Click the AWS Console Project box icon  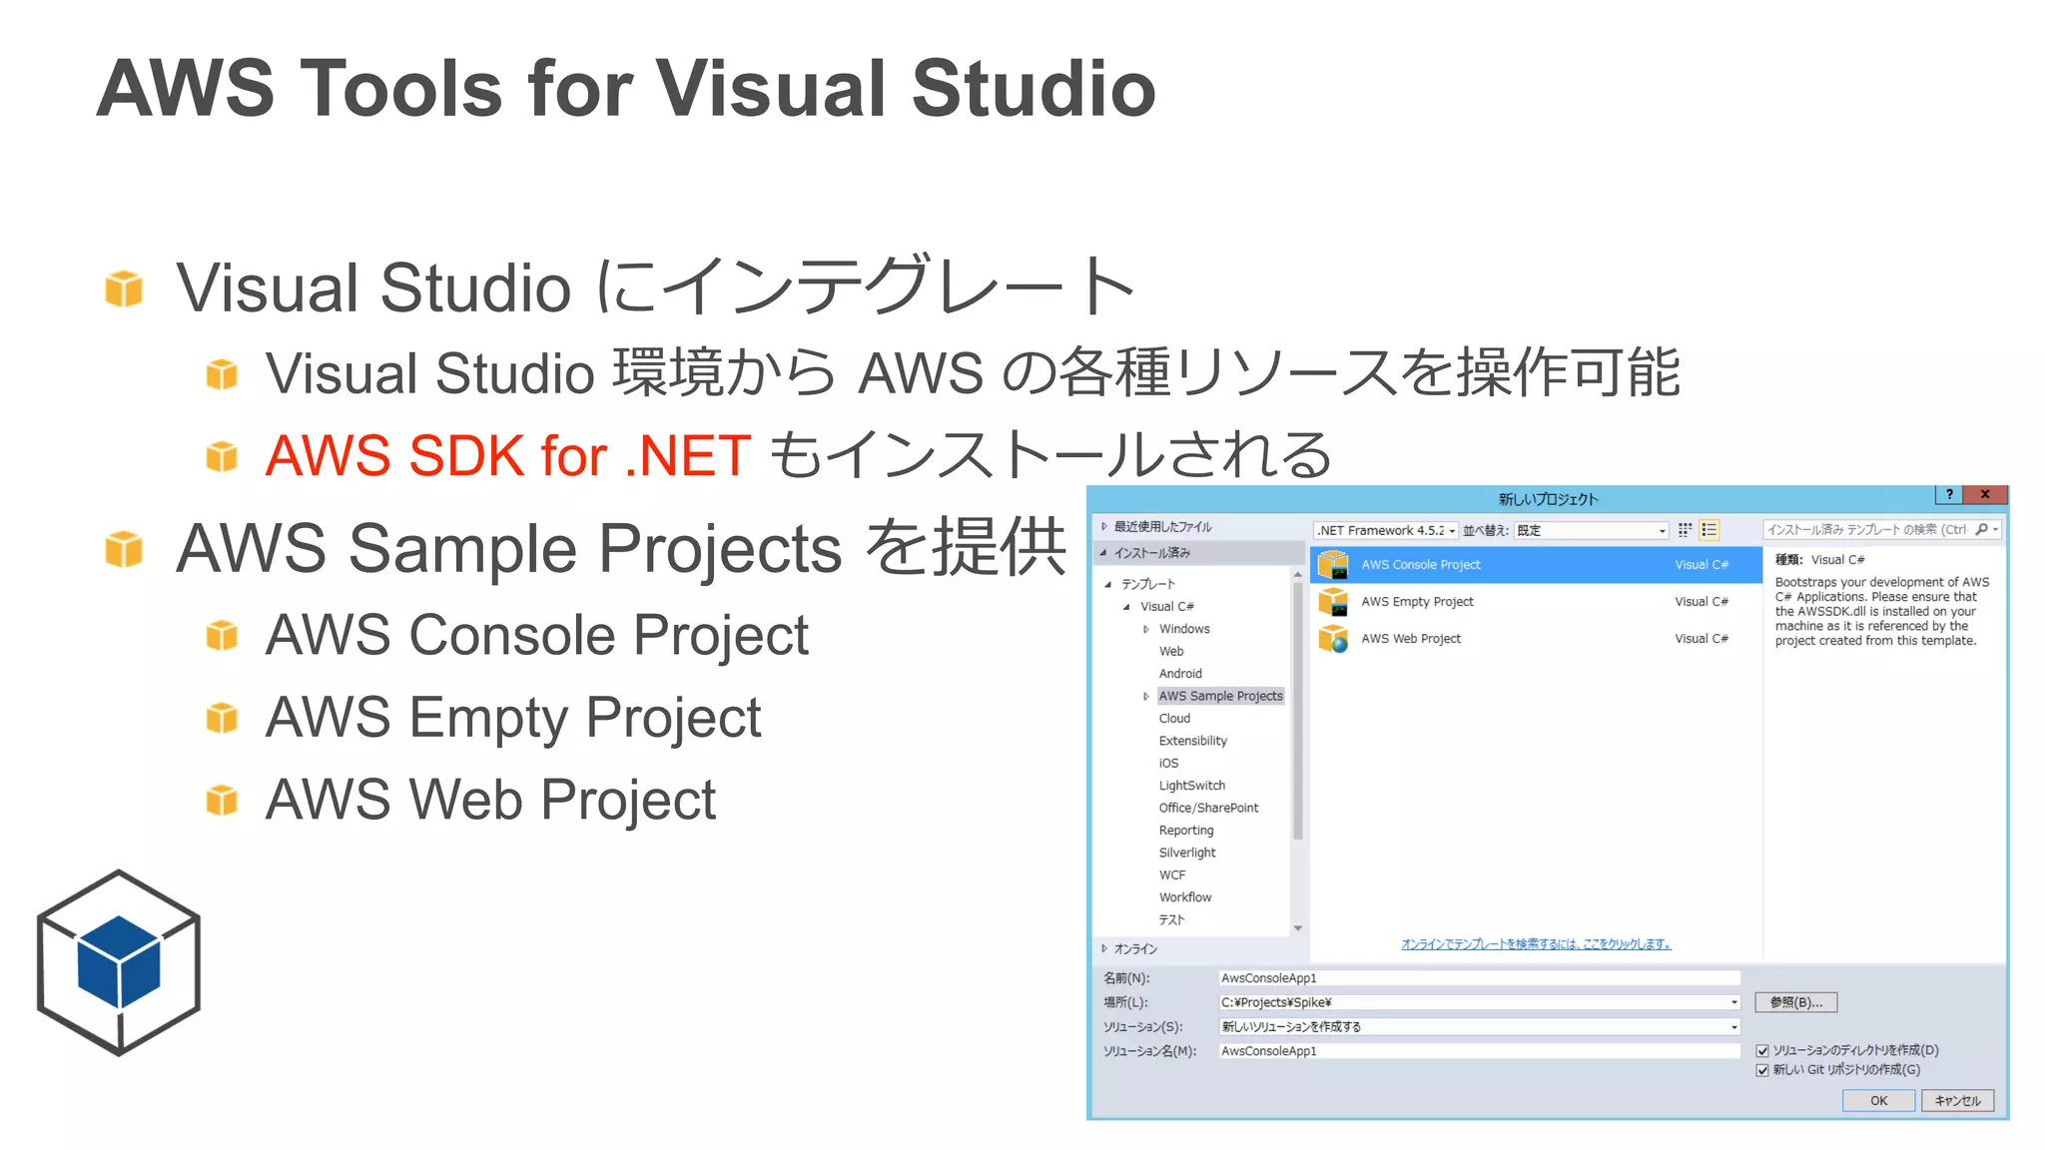tap(1333, 565)
